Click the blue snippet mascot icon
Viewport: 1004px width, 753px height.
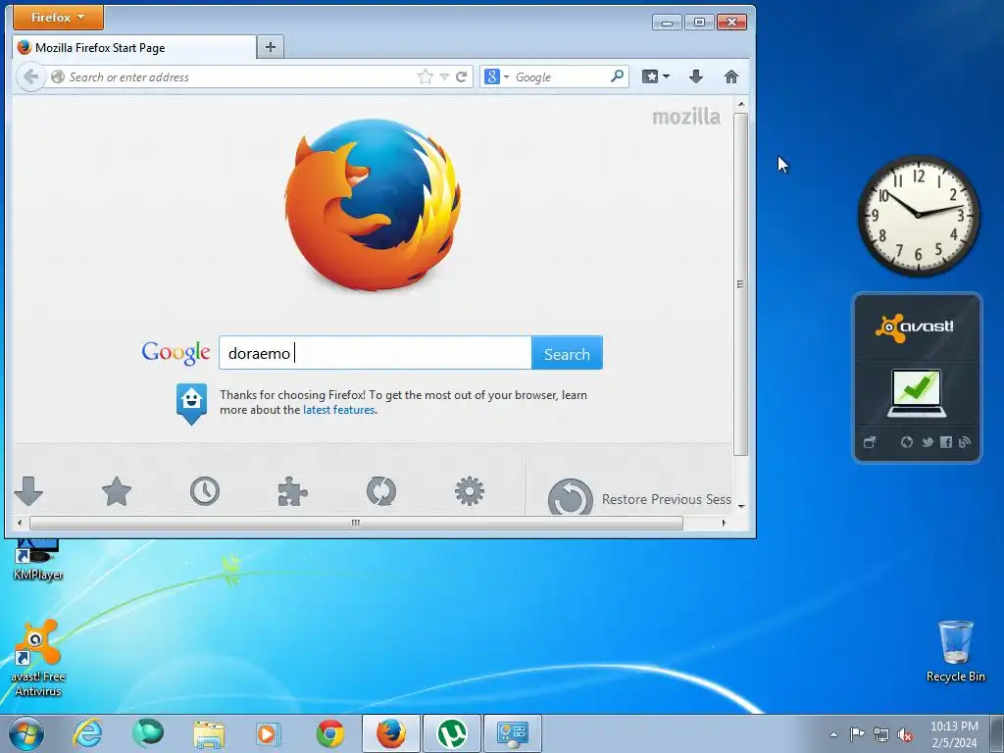(x=191, y=403)
